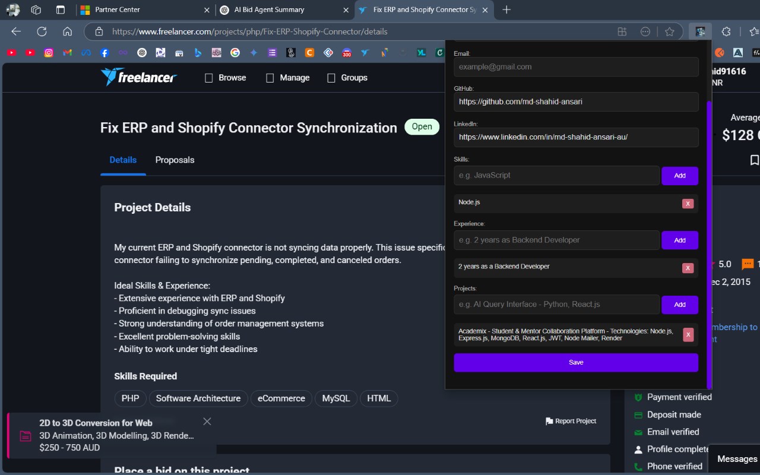This screenshot has height=475, width=760.
Task: Click the MySQL skill tag
Action: [x=336, y=398]
